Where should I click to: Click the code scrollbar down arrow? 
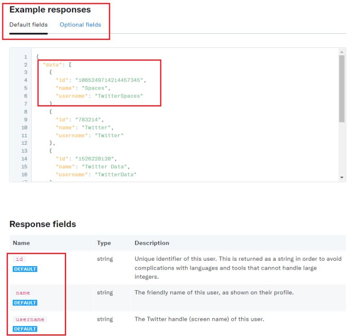pyautogui.click(x=342, y=177)
